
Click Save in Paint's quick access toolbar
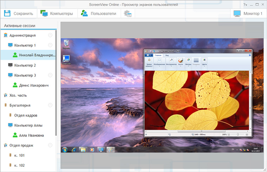tap(151, 51)
